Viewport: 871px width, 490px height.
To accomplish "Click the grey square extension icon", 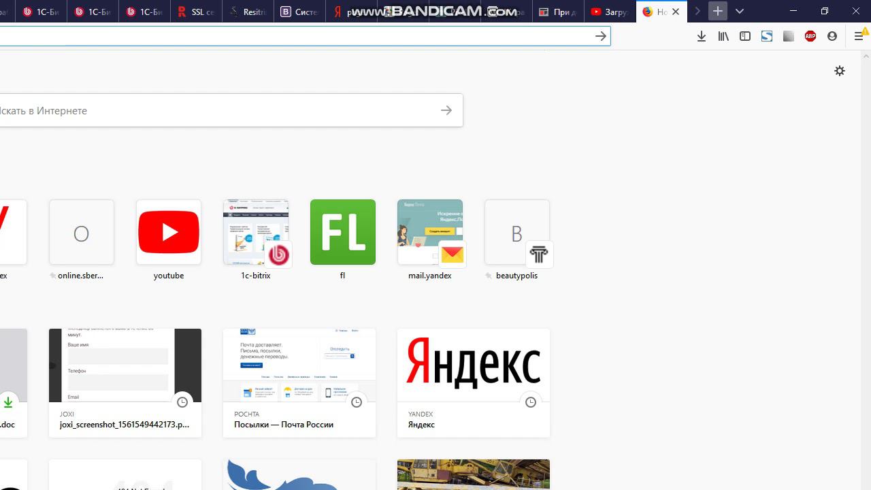I will tap(789, 36).
